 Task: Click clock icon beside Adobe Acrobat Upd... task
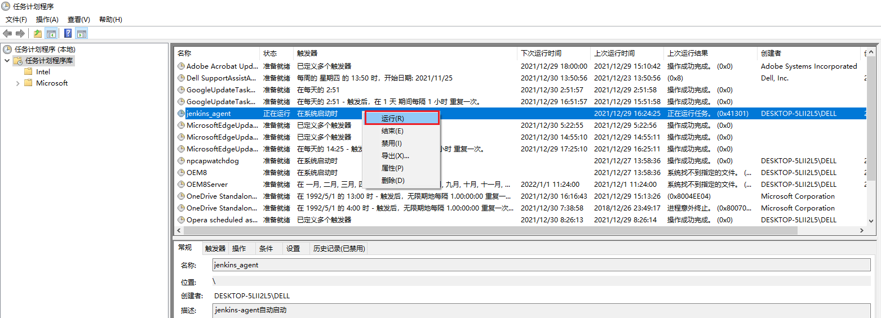click(x=181, y=66)
